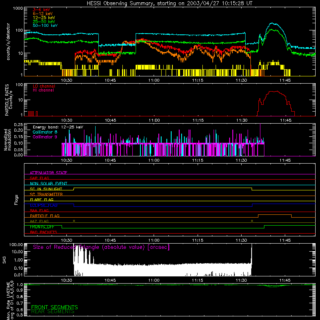
Task: Click the 10:30 time label under the count-rate panel
Action: click(66, 80)
